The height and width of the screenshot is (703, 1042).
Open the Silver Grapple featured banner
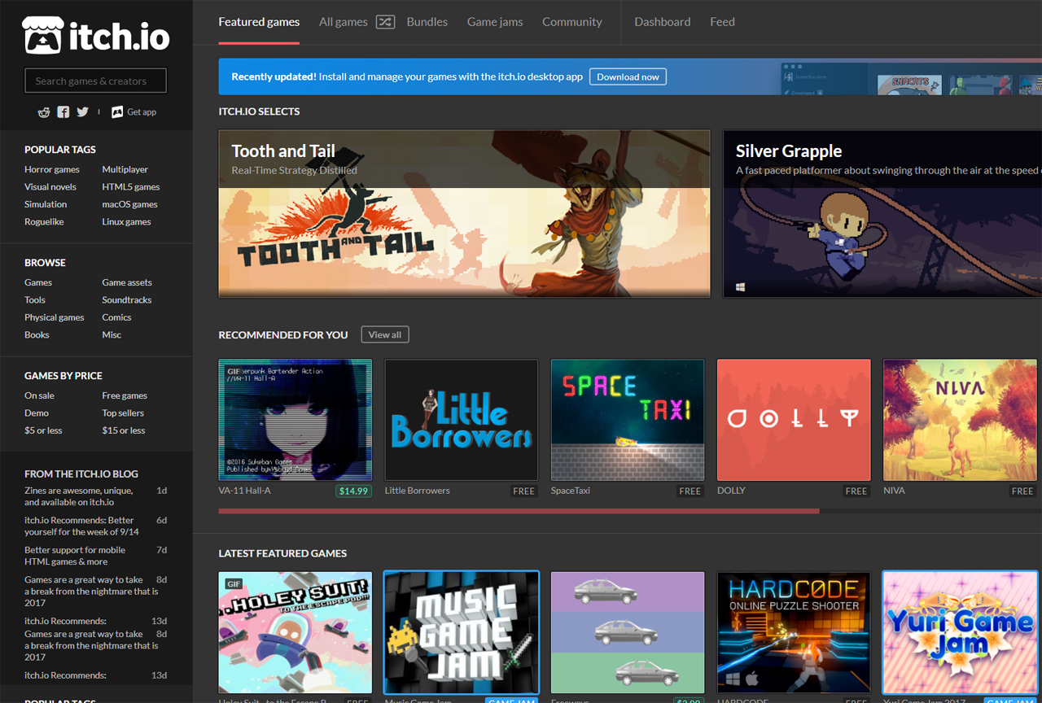coord(882,214)
